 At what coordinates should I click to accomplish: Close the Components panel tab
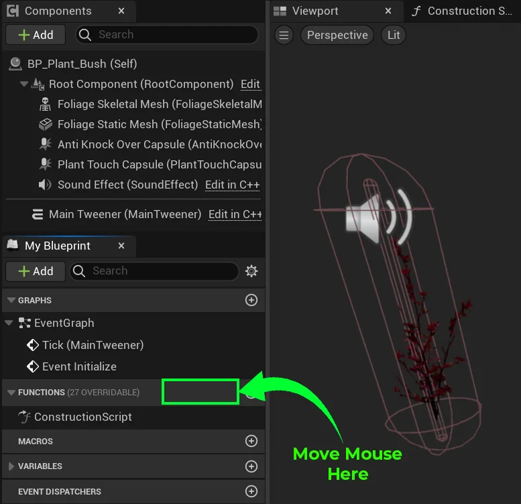tap(121, 11)
